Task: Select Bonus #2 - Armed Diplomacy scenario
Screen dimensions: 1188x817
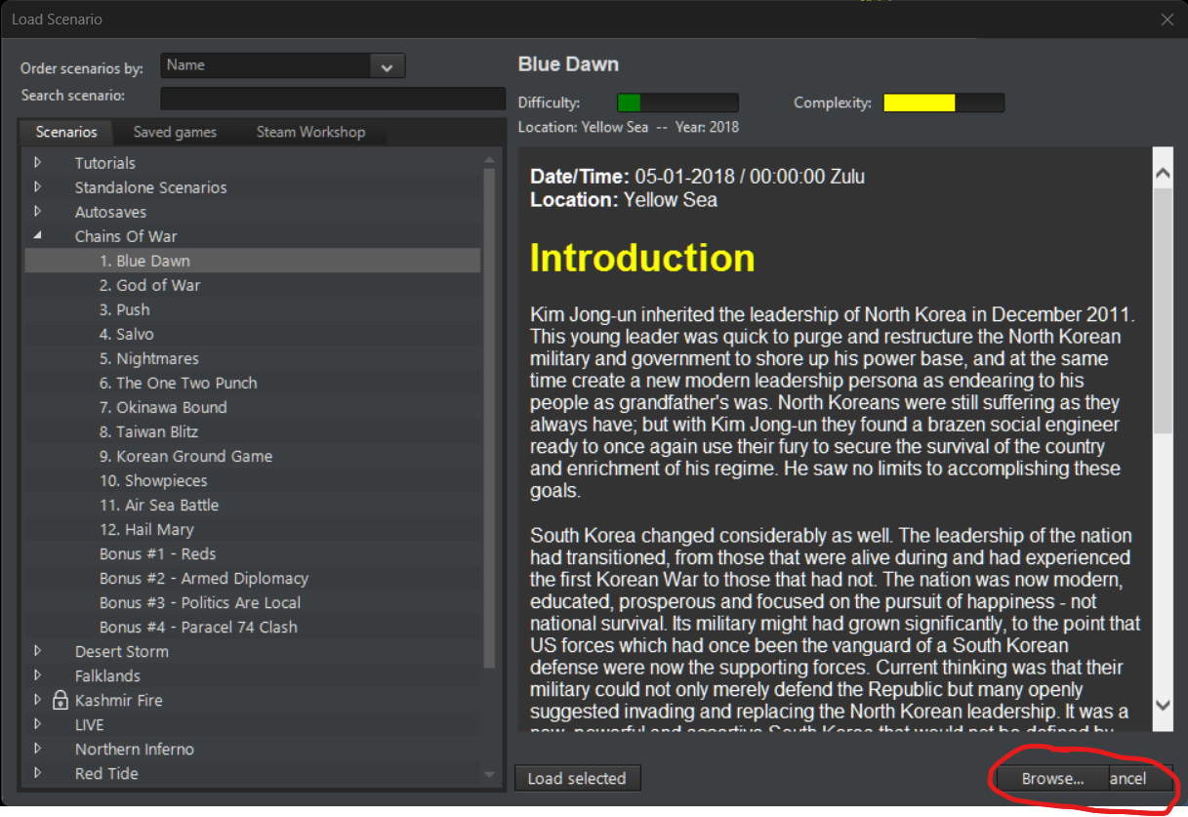Action: tap(252, 578)
